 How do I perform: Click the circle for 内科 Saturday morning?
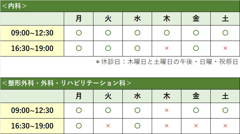225,33
